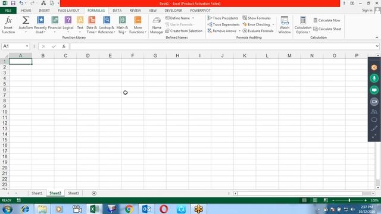This screenshot has height=214, width=381.
Task: Add a new sheet
Action: (94, 193)
